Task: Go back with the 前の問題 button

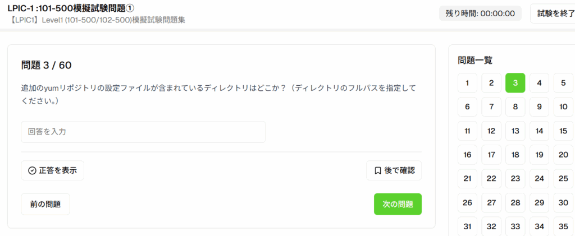Action: point(45,204)
